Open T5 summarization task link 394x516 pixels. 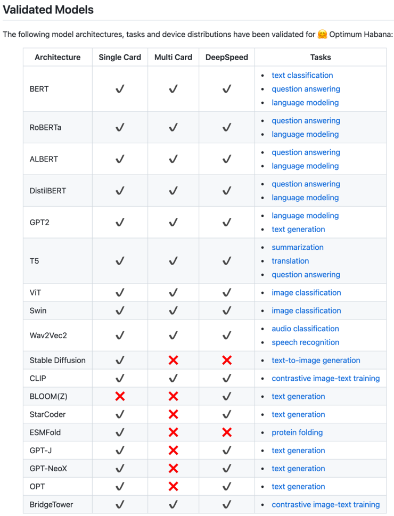[297, 248]
